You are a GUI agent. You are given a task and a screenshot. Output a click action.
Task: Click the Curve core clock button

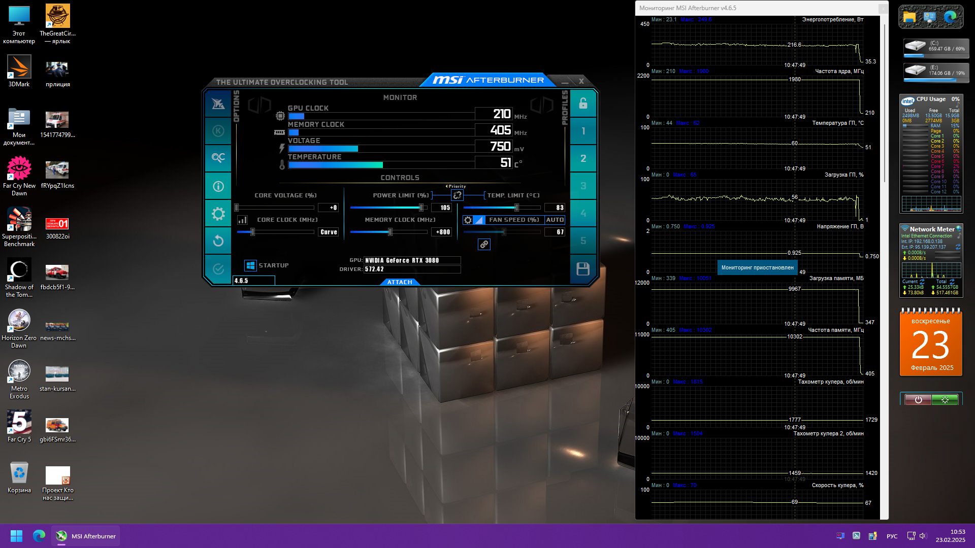[x=329, y=232]
